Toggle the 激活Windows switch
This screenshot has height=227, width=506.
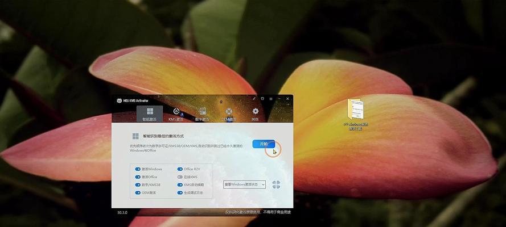138,169
